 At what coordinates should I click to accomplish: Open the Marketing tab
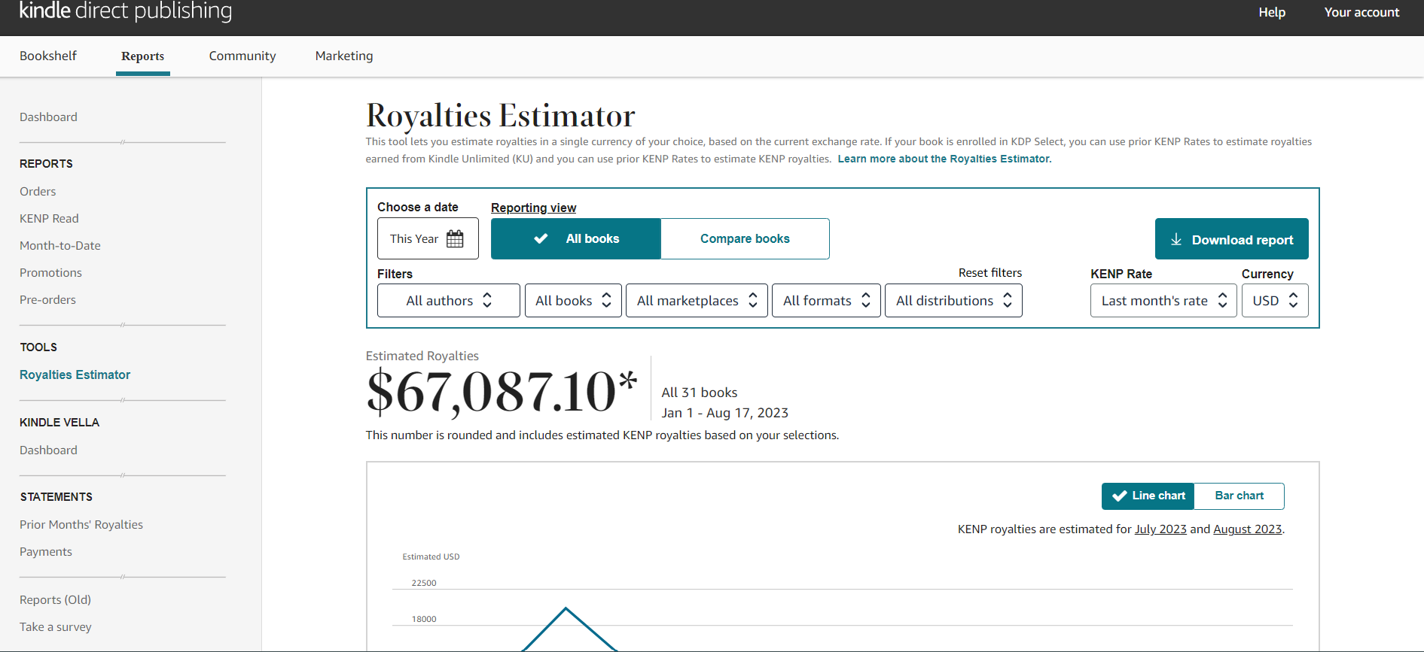[x=344, y=56]
